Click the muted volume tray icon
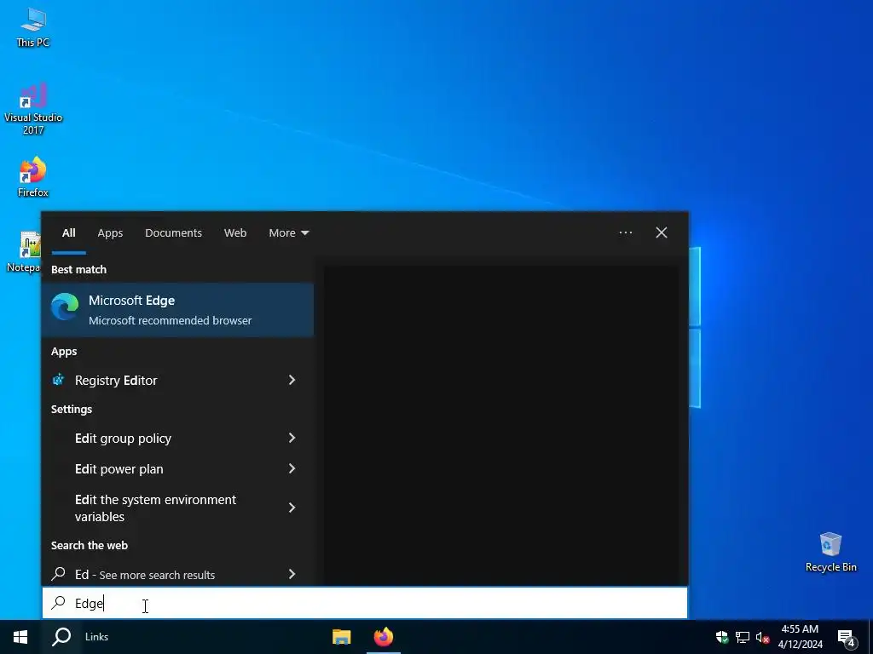This screenshot has height=654, width=873. pos(762,637)
